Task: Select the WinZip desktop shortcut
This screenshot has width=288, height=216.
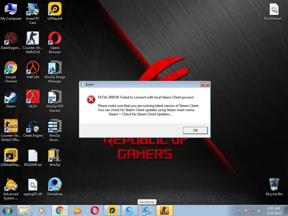Action: [x=55, y=157]
